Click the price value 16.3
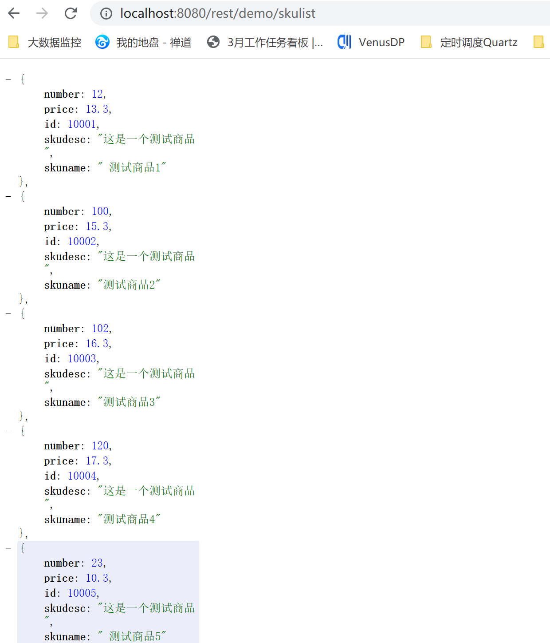550x643 pixels. coord(97,344)
